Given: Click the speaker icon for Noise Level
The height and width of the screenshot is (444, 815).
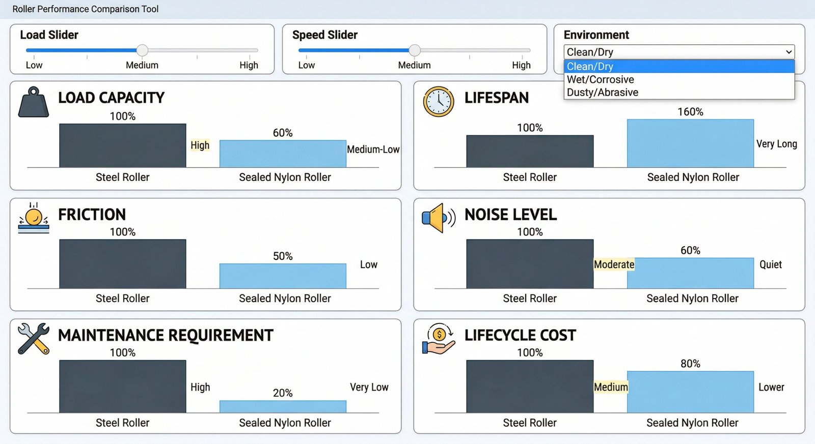Looking at the screenshot, I should pos(438,218).
